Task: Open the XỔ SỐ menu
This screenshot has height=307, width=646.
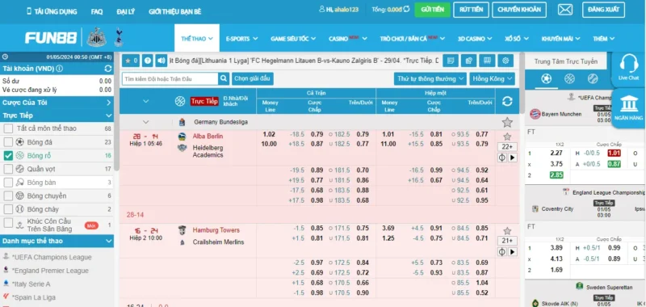Action: [x=516, y=39]
